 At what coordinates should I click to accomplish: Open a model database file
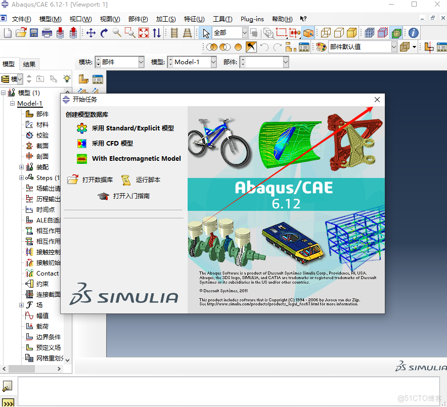tap(22, 32)
